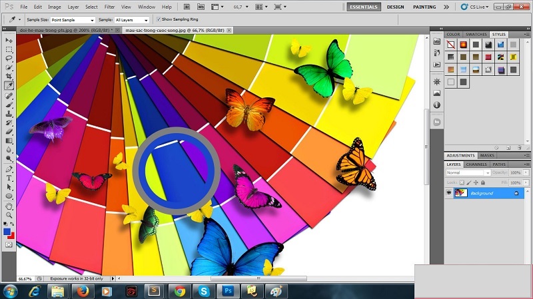Open the layer blend mode Normal dropdown

click(468, 172)
